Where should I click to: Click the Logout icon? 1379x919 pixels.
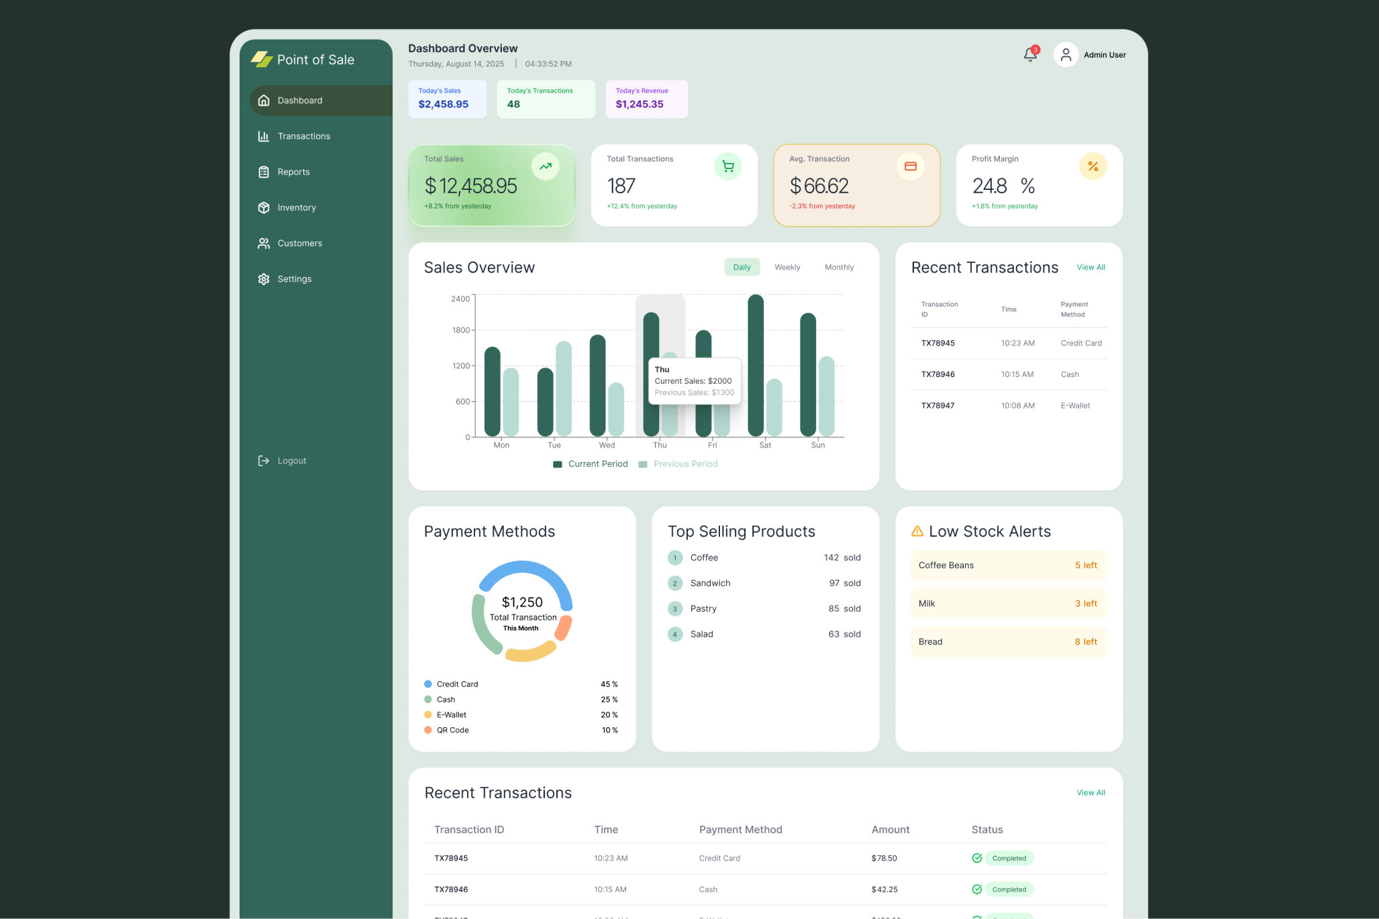tap(264, 460)
